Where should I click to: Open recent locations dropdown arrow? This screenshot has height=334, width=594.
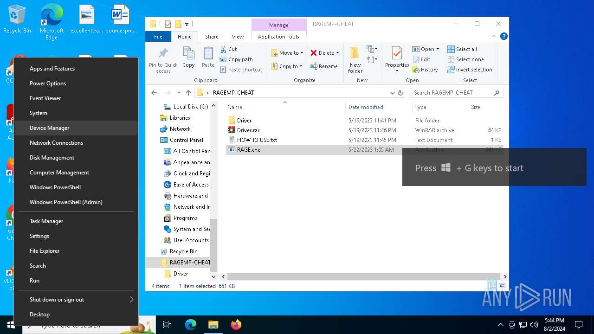tap(179, 93)
